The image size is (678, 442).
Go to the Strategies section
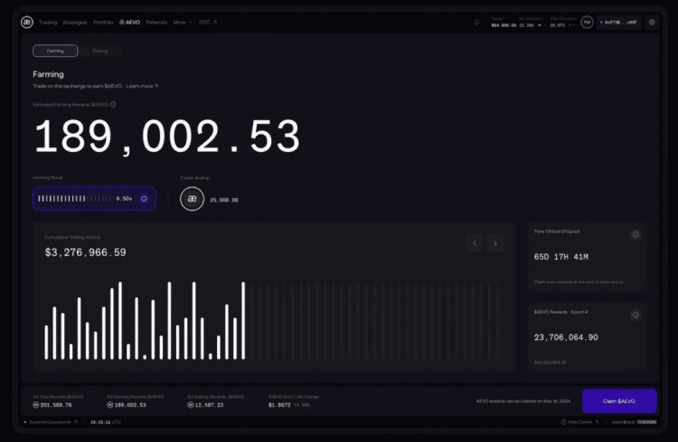pyautogui.click(x=75, y=22)
